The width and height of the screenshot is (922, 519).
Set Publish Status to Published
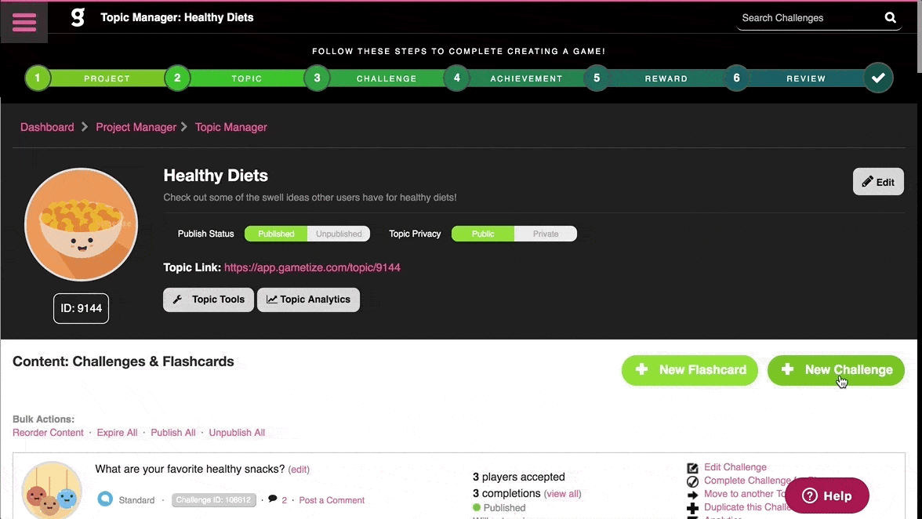click(x=276, y=234)
